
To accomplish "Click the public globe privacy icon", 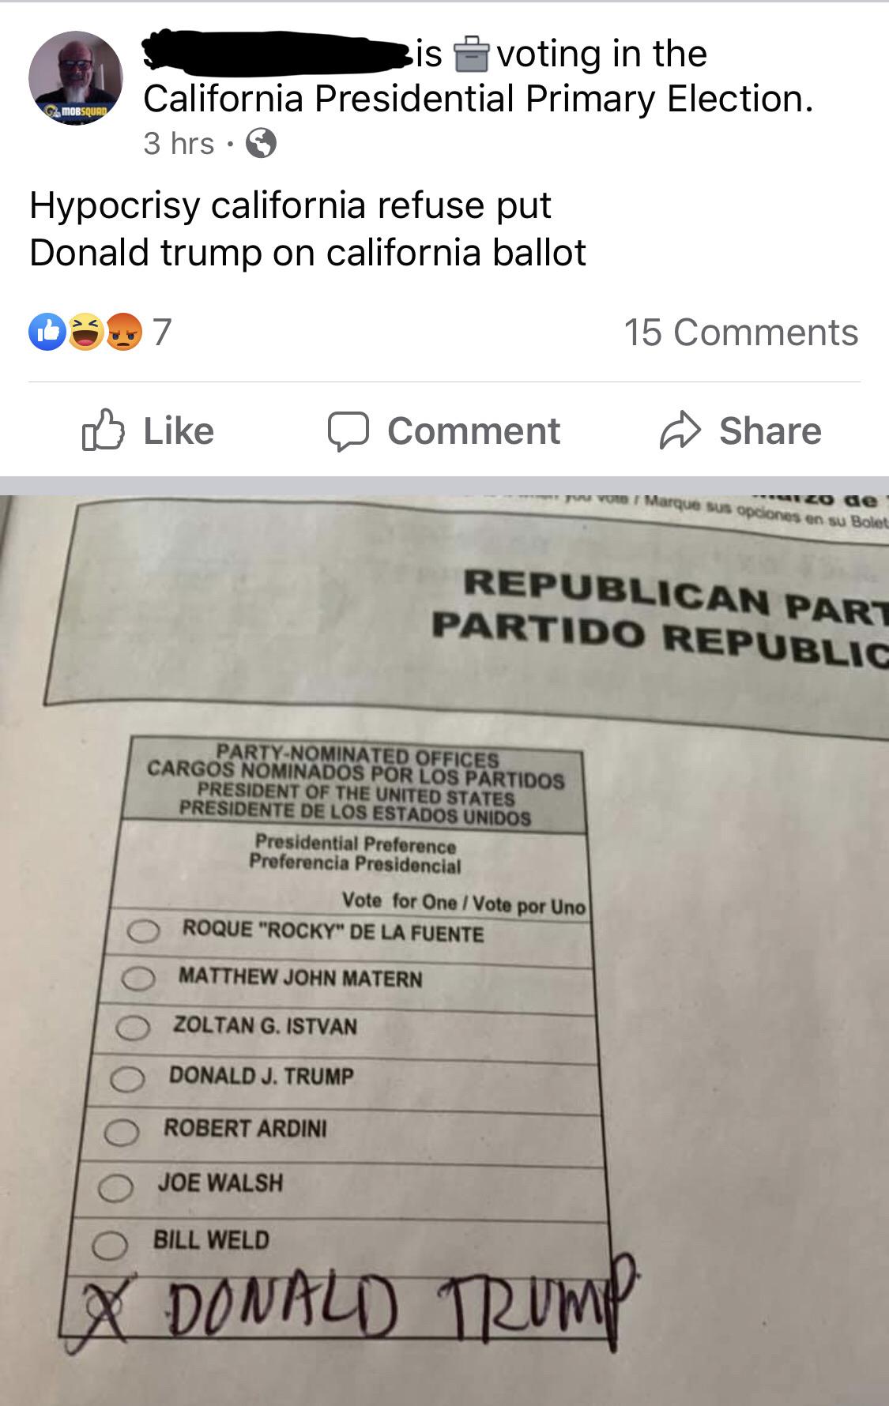I will click(262, 144).
